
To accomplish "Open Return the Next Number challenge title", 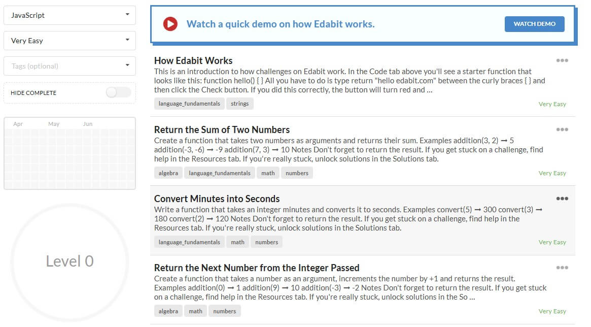I will click(x=256, y=268).
